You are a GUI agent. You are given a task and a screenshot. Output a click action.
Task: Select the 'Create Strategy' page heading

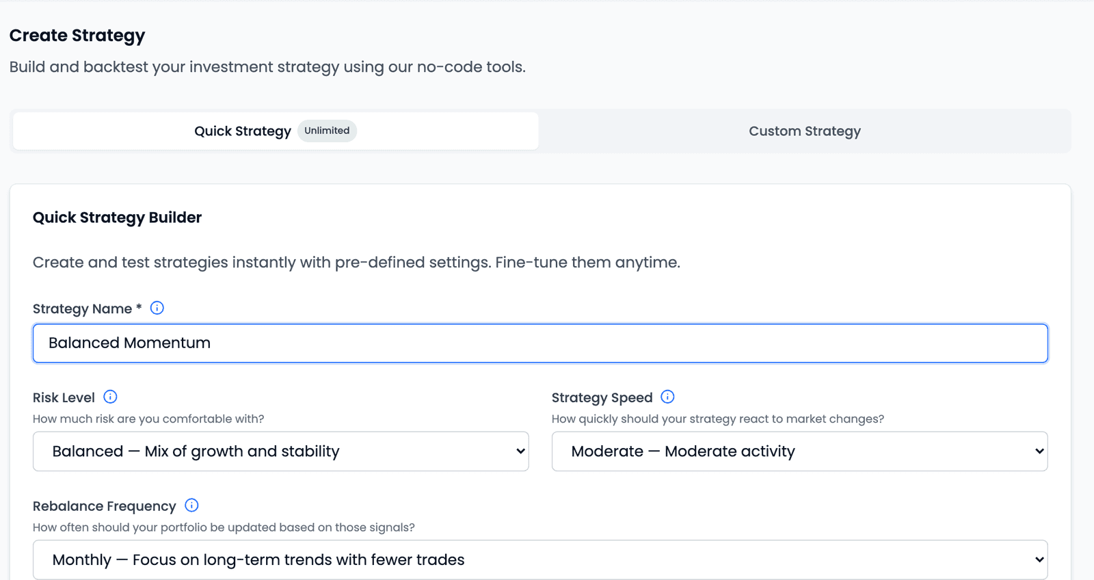coord(77,36)
